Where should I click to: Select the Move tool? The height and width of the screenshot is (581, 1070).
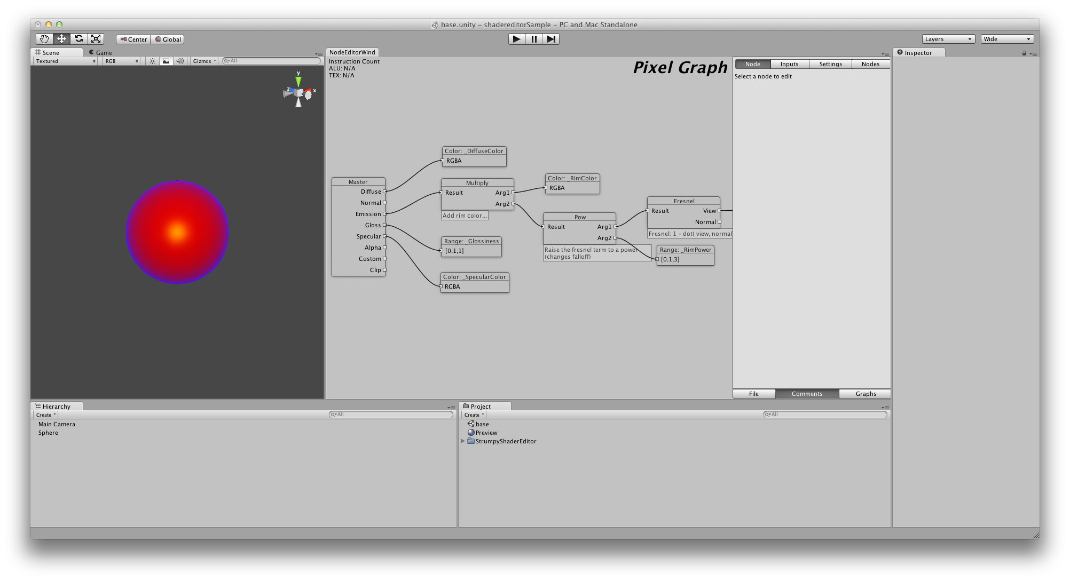[x=61, y=39]
